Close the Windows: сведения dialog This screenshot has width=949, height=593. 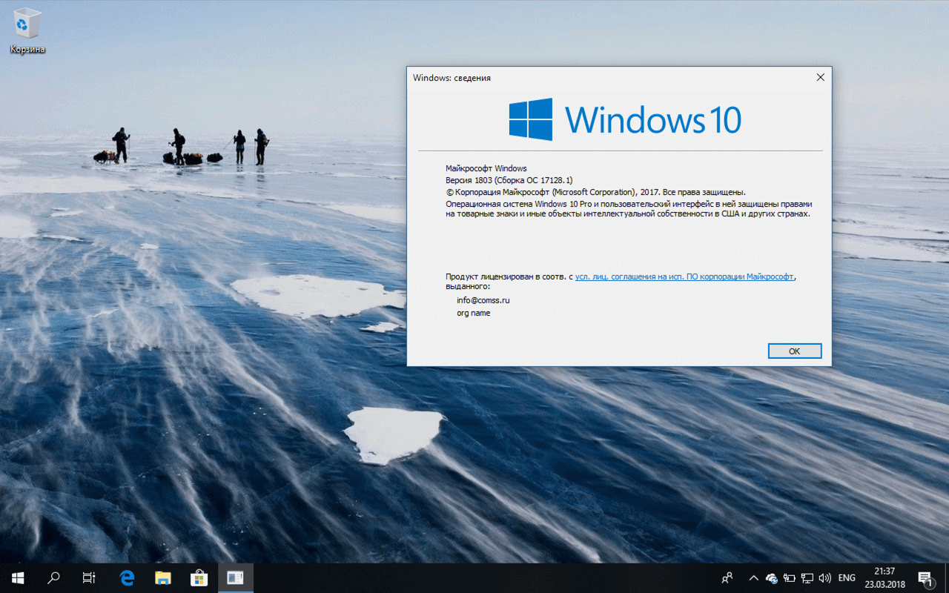[820, 77]
